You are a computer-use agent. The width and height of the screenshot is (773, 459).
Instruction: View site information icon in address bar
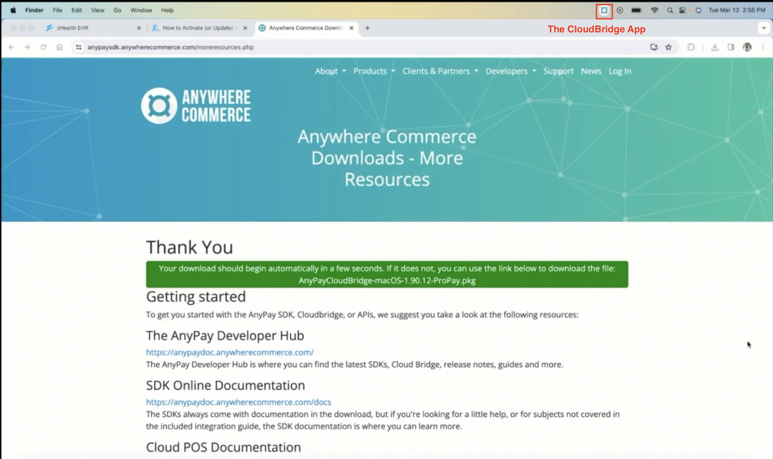pyautogui.click(x=78, y=47)
